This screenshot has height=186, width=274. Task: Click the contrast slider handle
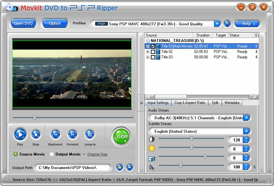pyautogui.click(x=191, y=139)
